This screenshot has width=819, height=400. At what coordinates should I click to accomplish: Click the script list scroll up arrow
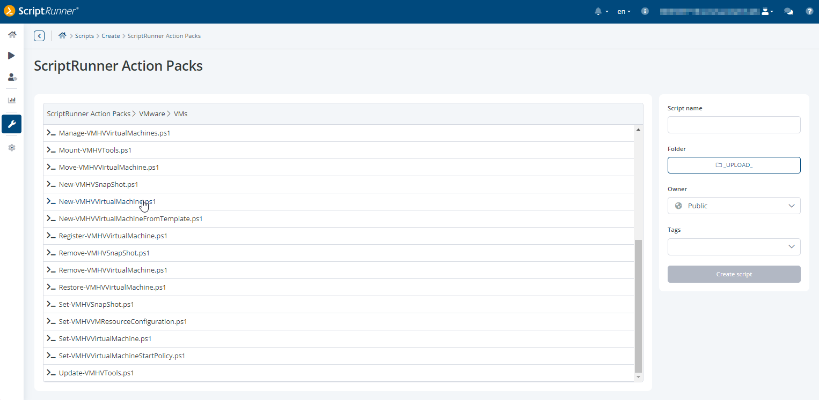click(x=638, y=130)
